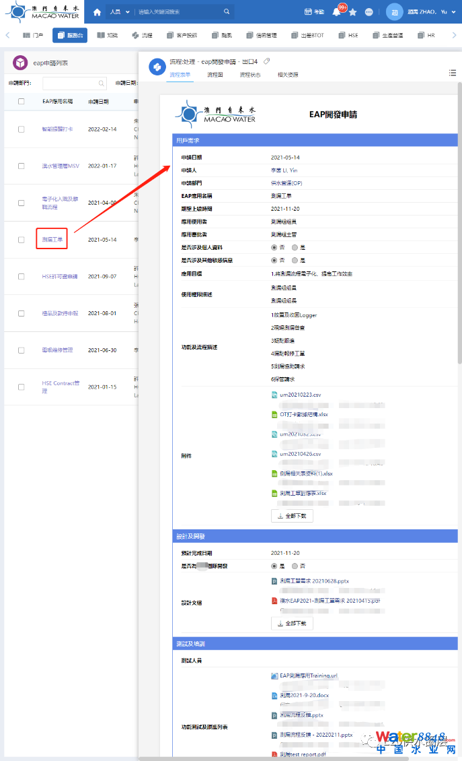Select the 是 radio for personal data question
This screenshot has width=462, height=761.
[x=295, y=248]
